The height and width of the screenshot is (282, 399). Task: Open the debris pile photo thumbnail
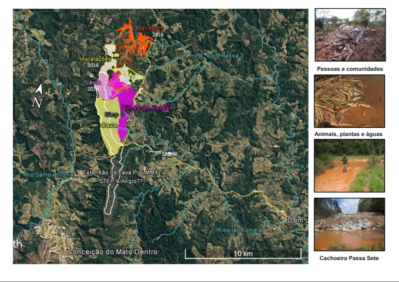click(349, 35)
